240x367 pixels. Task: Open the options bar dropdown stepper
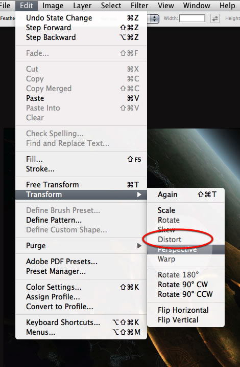tap(154, 19)
